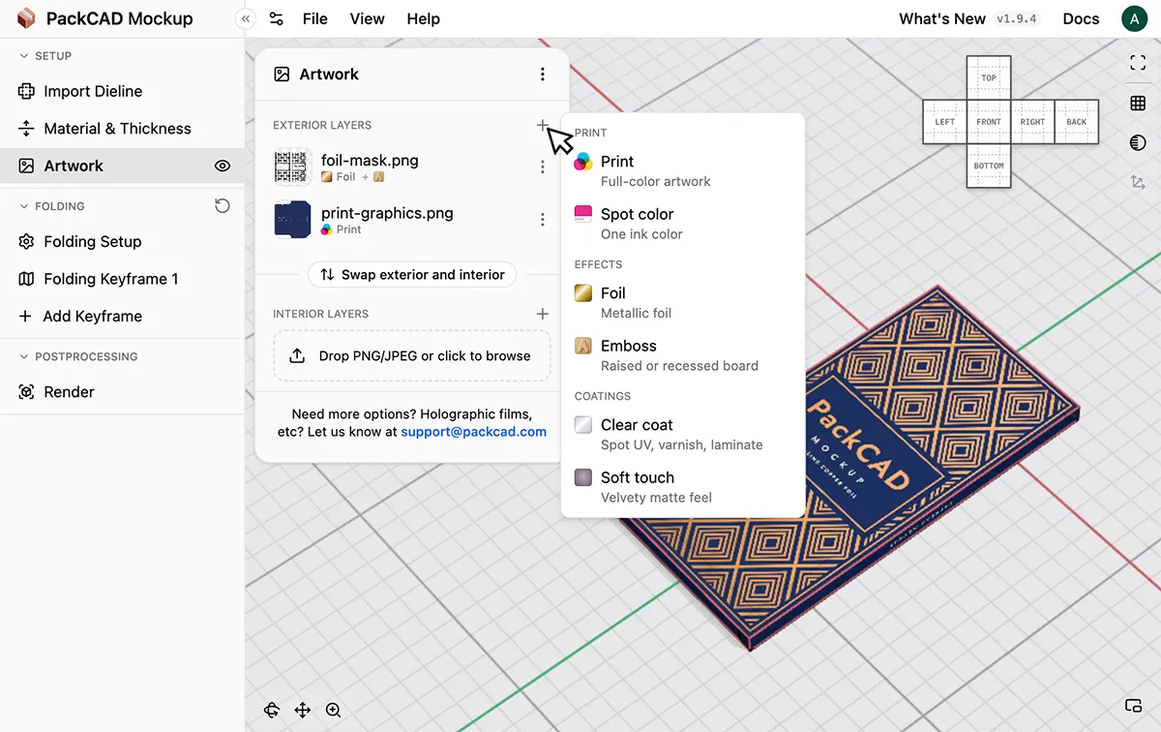Open What's New
This screenshot has height=732, width=1161.
(x=942, y=18)
